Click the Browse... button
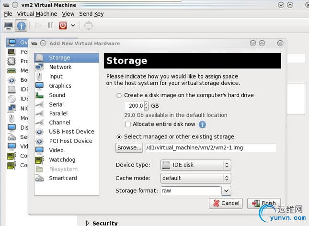The image size is (309, 226). [129, 147]
